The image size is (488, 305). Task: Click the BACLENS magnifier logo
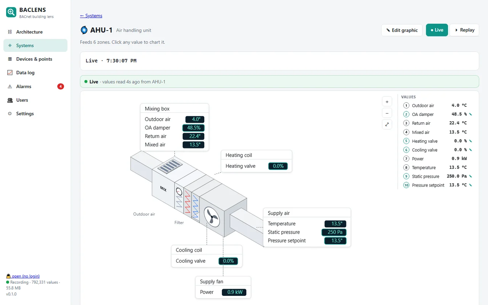coord(11,12)
